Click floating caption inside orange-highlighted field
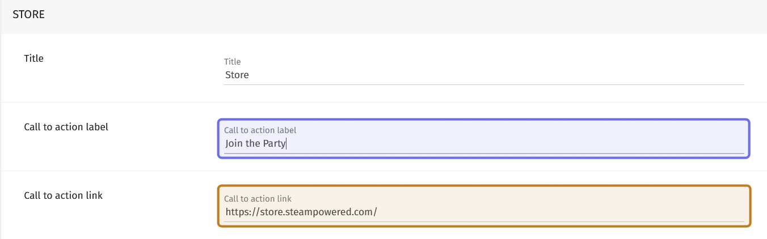The width and height of the screenshot is (767, 239). point(258,199)
